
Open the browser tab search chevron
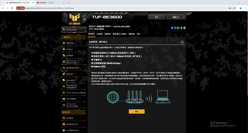2,3
